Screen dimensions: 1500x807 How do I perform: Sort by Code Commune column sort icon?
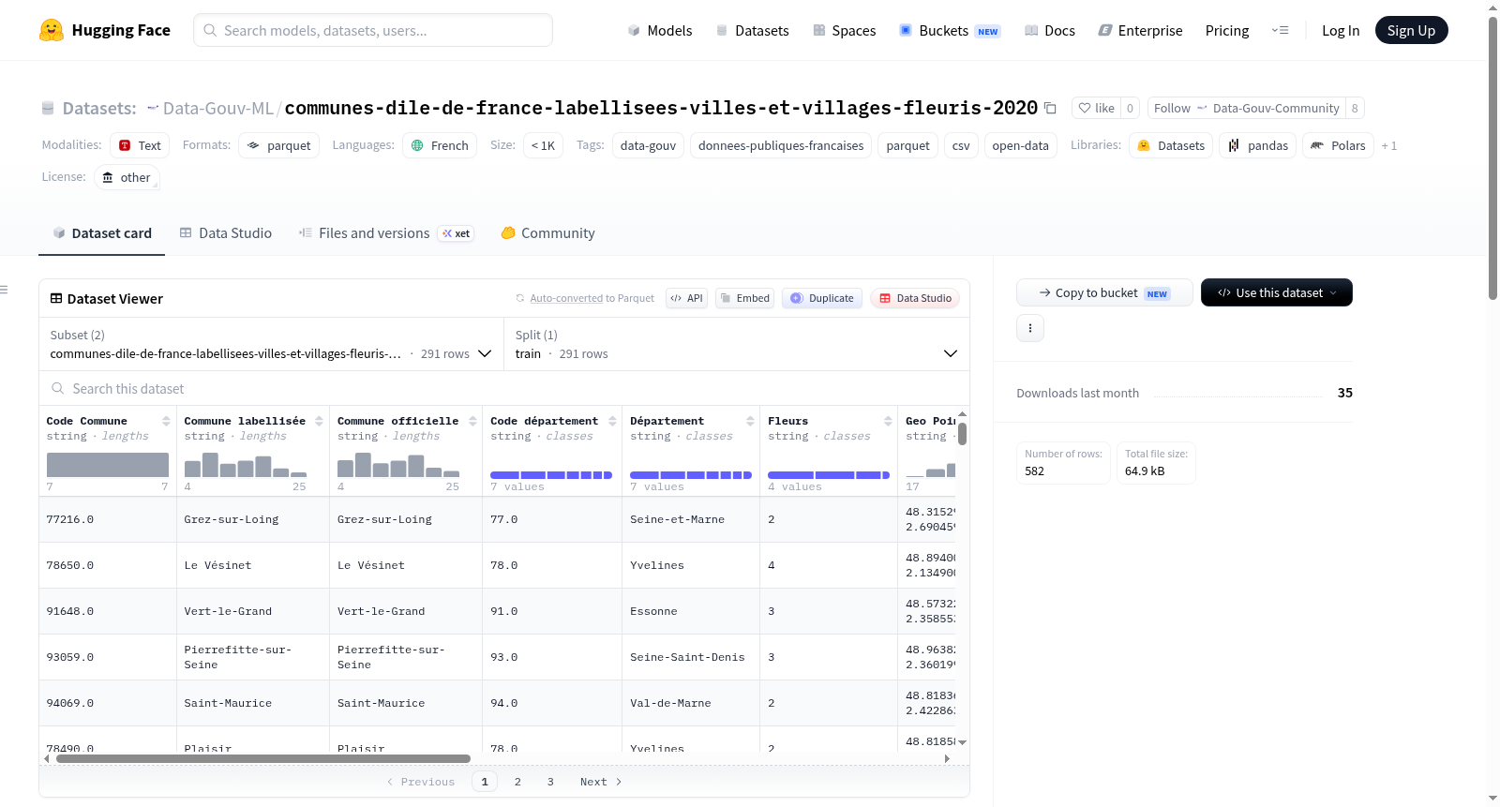(166, 421)
